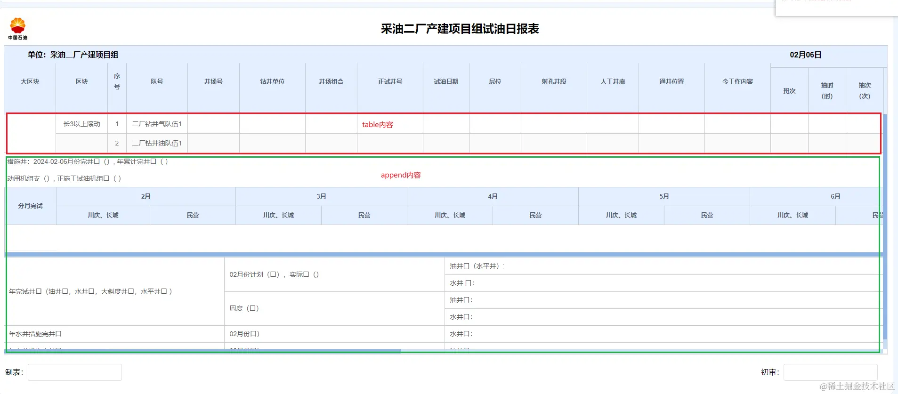Click 民营 under 3月

[x=364, y=215]
